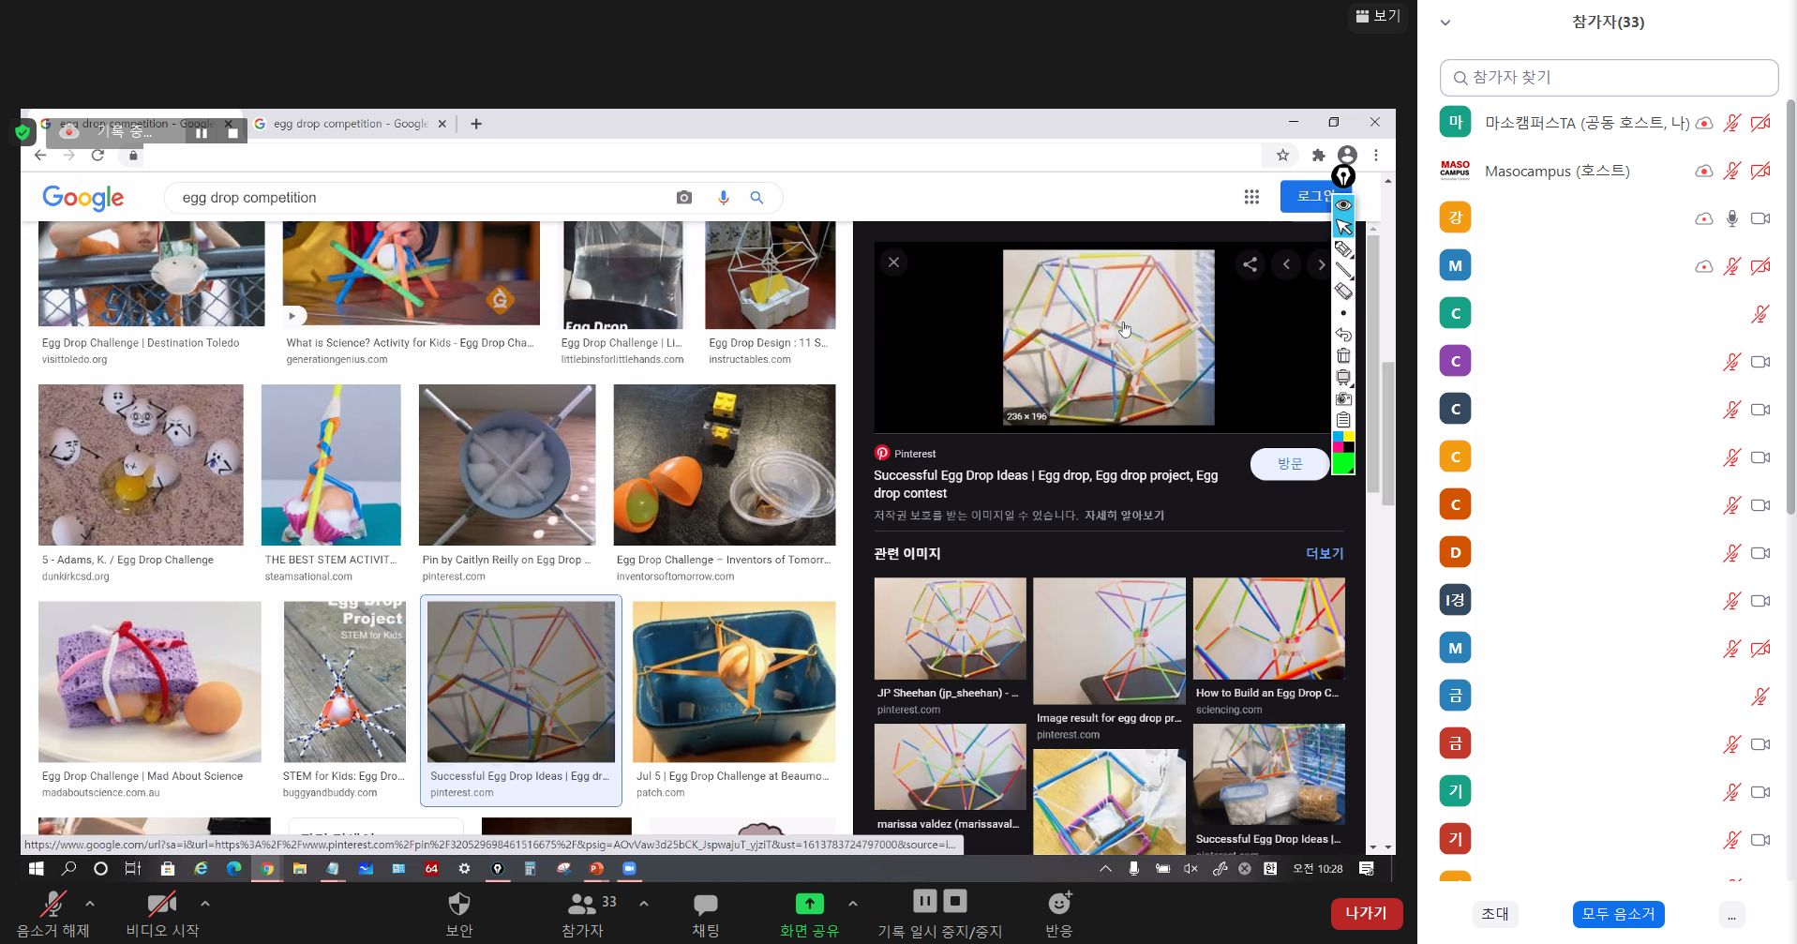Expand audio options arrow beside mute button

click(x=90, y=904)
